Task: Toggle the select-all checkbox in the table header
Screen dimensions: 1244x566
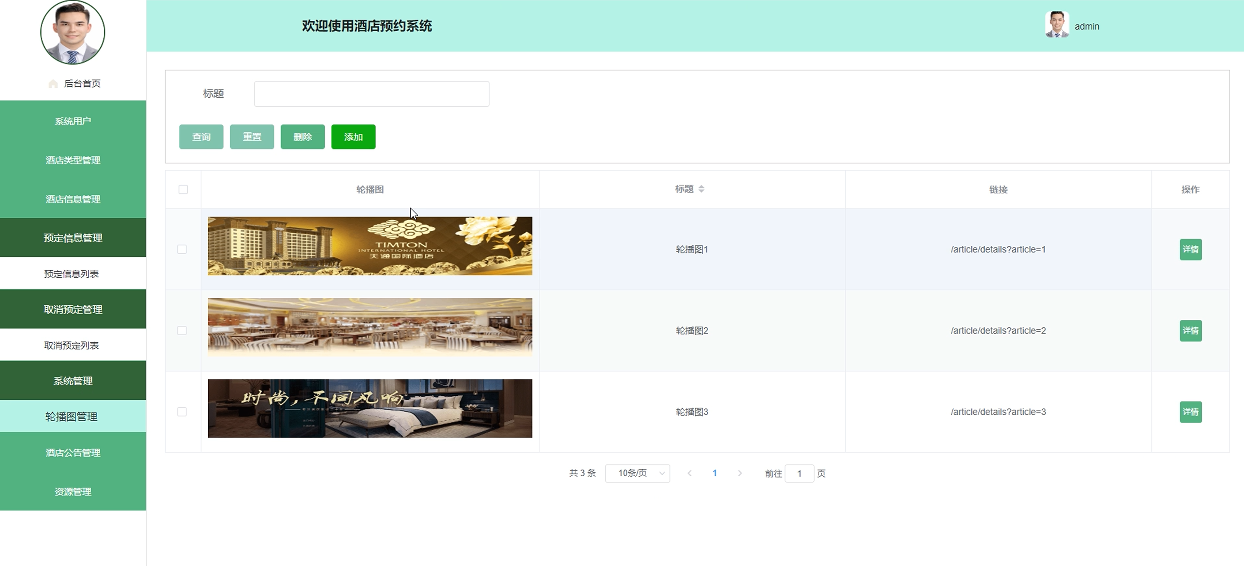Action: coord(183,189)
